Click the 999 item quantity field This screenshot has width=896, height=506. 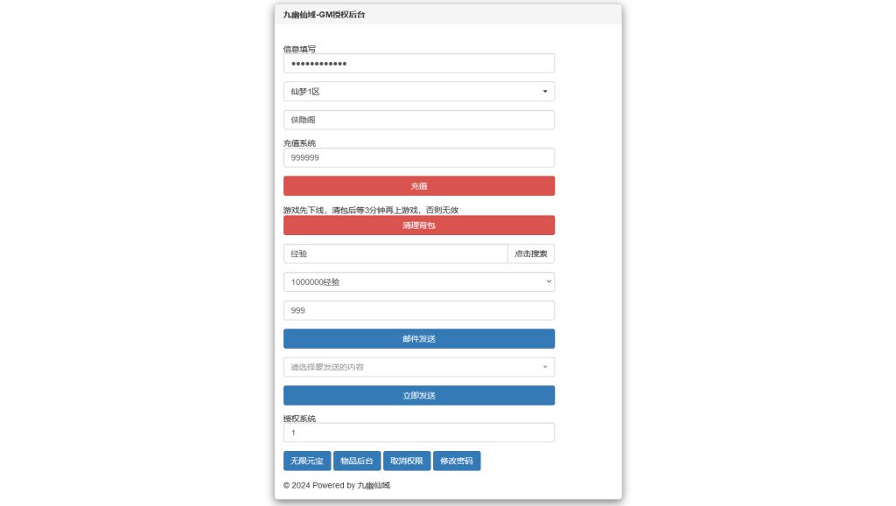tap(418, 310)
